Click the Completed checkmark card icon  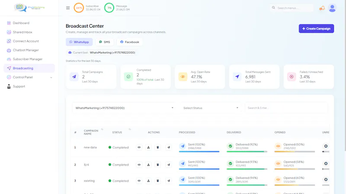pos(128,77)
